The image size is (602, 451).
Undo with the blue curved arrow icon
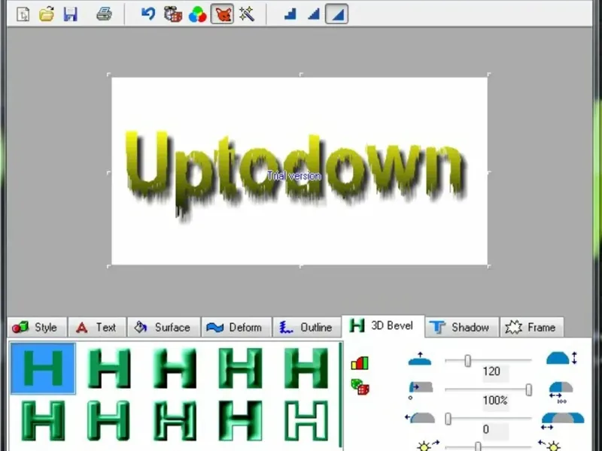coord(147,14)
